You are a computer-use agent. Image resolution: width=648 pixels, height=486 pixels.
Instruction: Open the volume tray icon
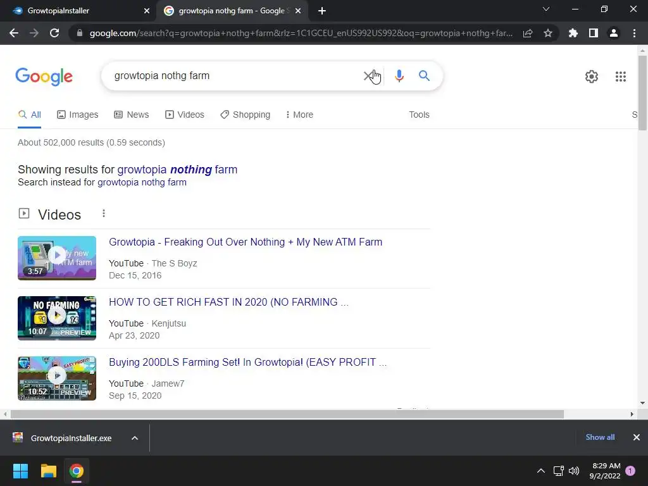(x=574, y=471)
